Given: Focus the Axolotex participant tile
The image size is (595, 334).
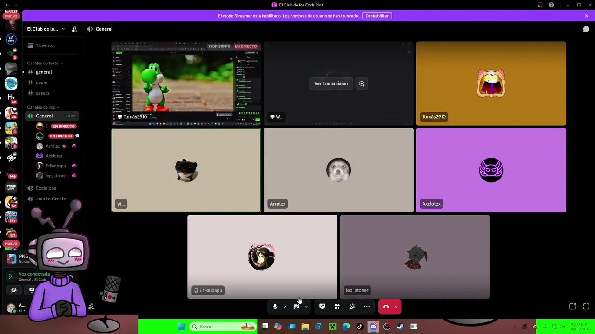Looking at the screenshot, I should (491, 170).
